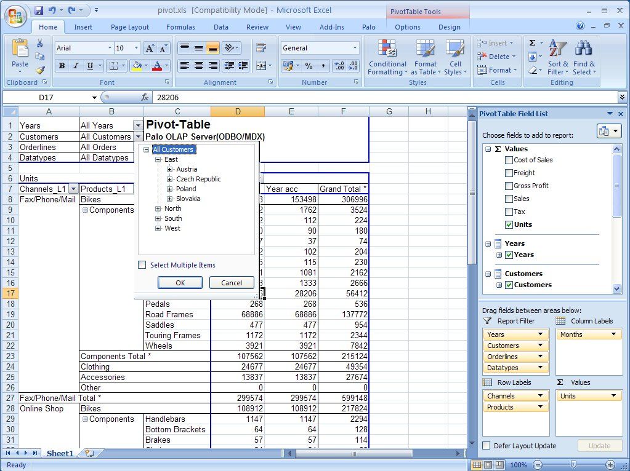Click the Save icon in Quick Access
Viewport: 630px width, 471px height.
pos(39,10)
